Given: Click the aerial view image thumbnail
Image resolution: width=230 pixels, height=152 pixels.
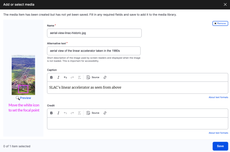Looking at the screenshot, I should point(23,75).
